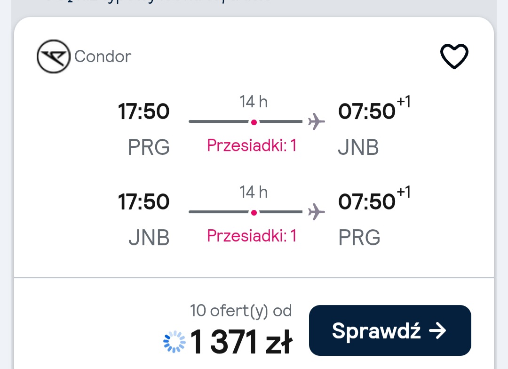Viewport: 508px width, 369px height.
Task: Click the return stopover pink dot
Action: [x=254, y=213]
